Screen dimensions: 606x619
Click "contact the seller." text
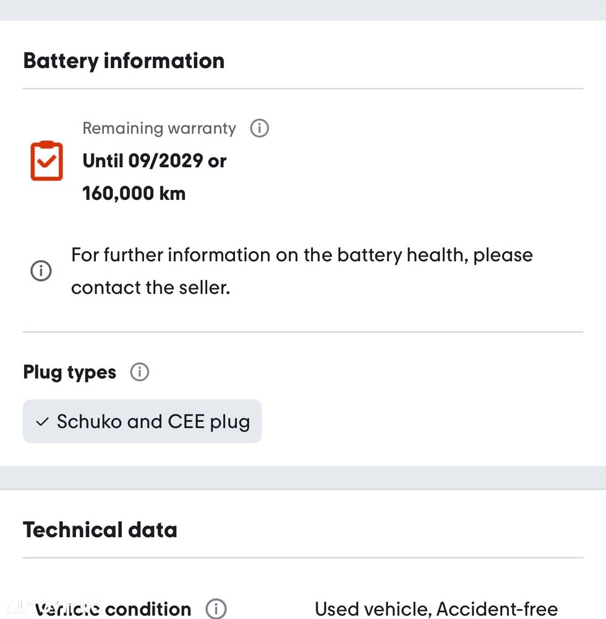point(150,287)
